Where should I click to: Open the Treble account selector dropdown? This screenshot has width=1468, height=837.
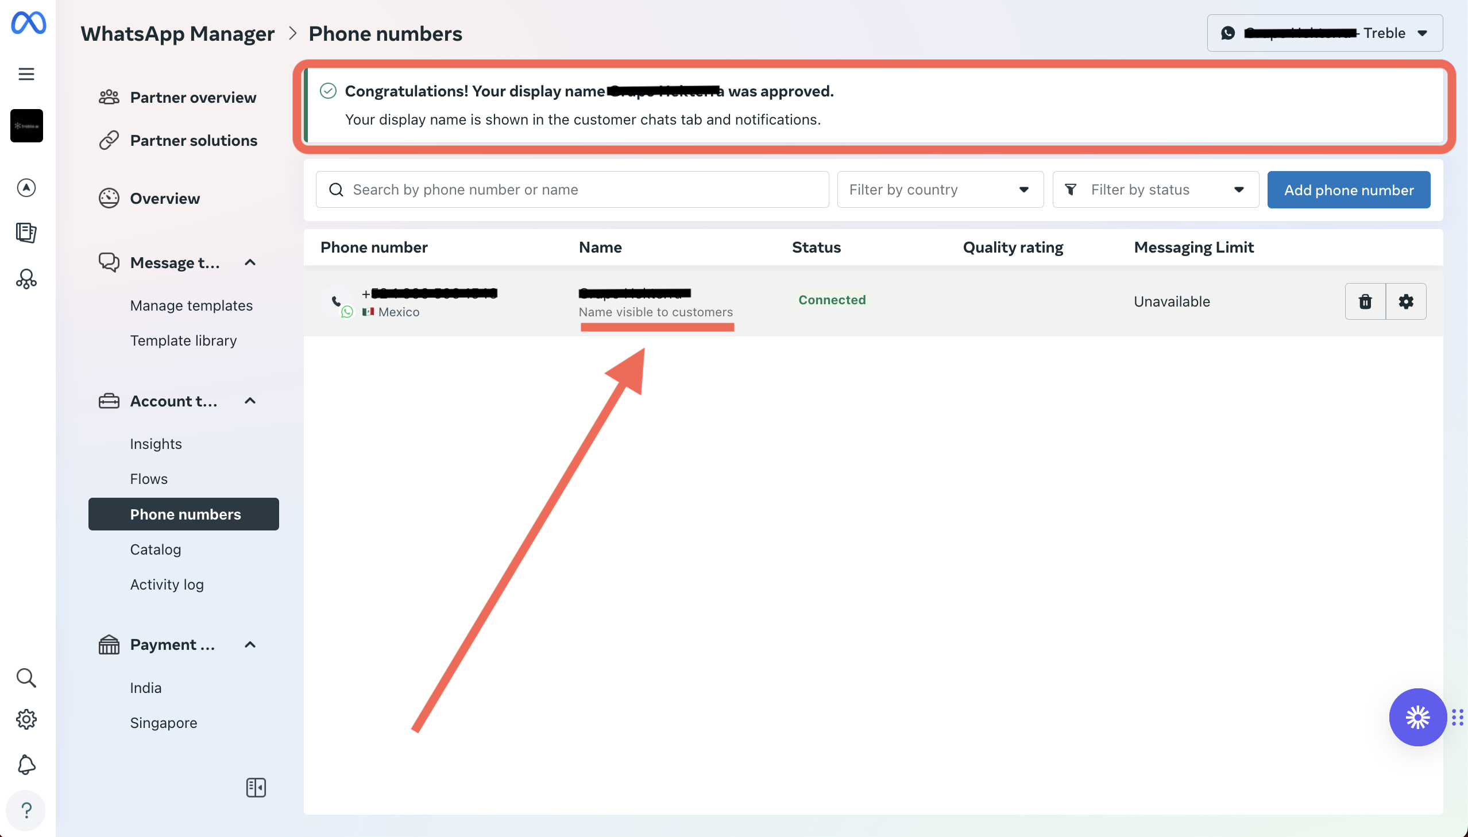pos(1325,33)
